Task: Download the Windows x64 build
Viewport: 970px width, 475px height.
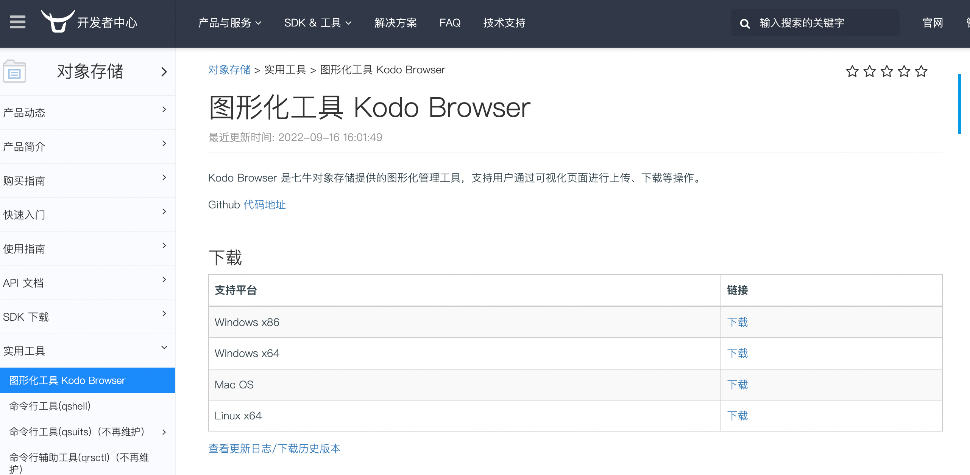Action: (x=738, y=353)
